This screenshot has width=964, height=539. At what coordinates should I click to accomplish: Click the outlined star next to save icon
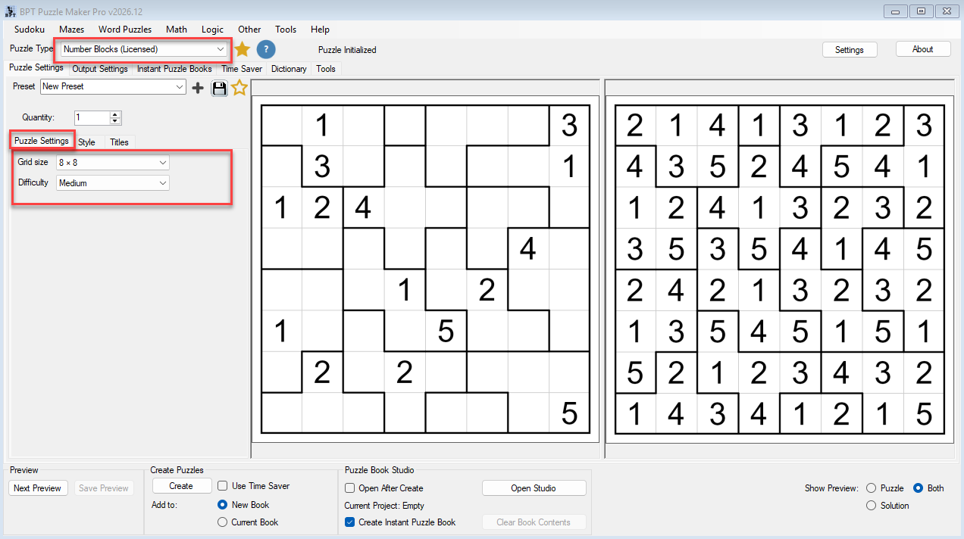239,88
